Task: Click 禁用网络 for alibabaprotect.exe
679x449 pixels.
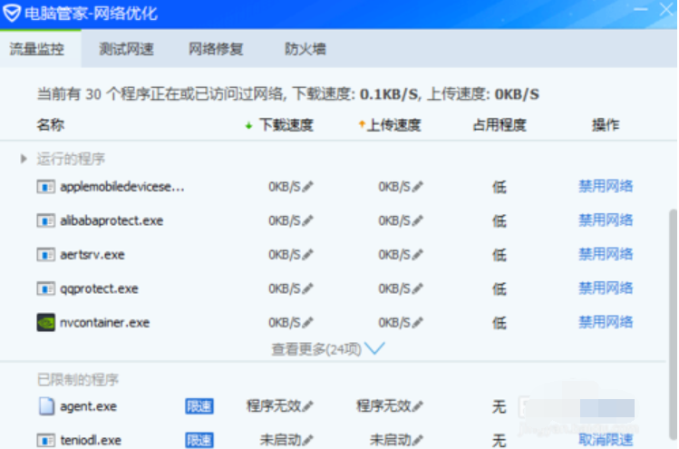Action: 606,220
